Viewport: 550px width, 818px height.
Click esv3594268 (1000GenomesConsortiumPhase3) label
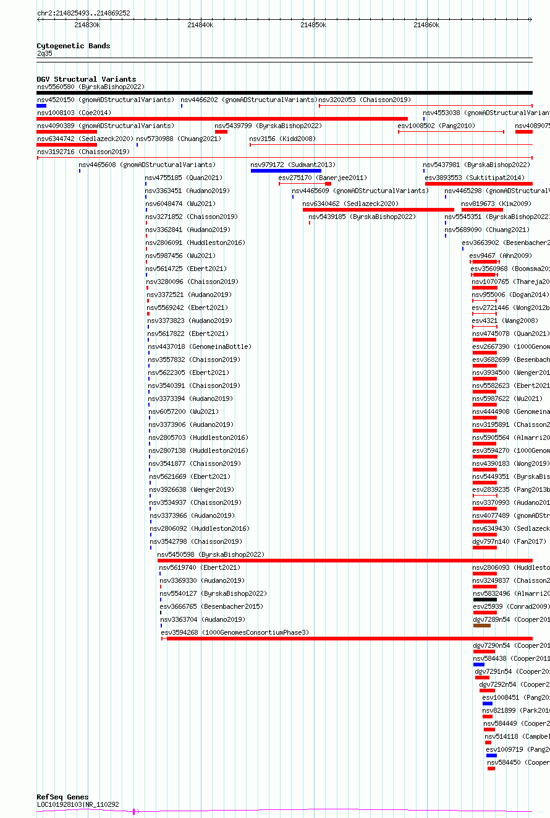pyautogui.click(x=235, y=632)
